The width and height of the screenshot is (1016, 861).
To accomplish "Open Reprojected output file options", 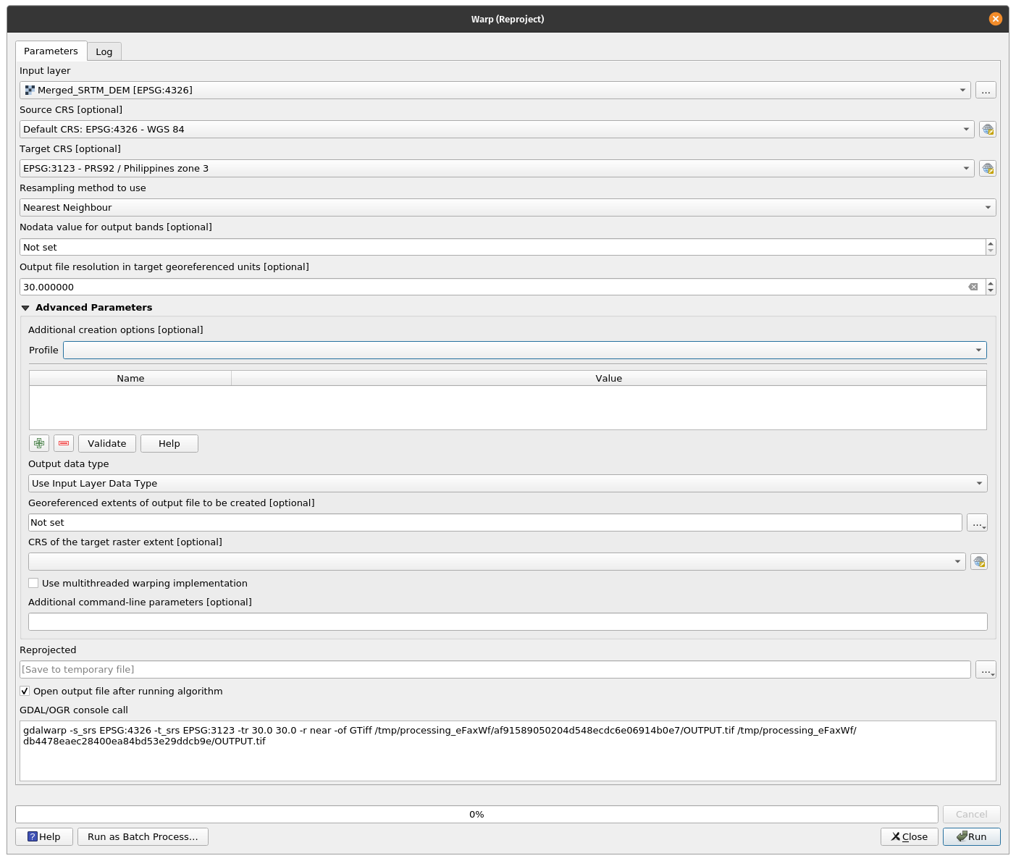I will coord(986,670).
